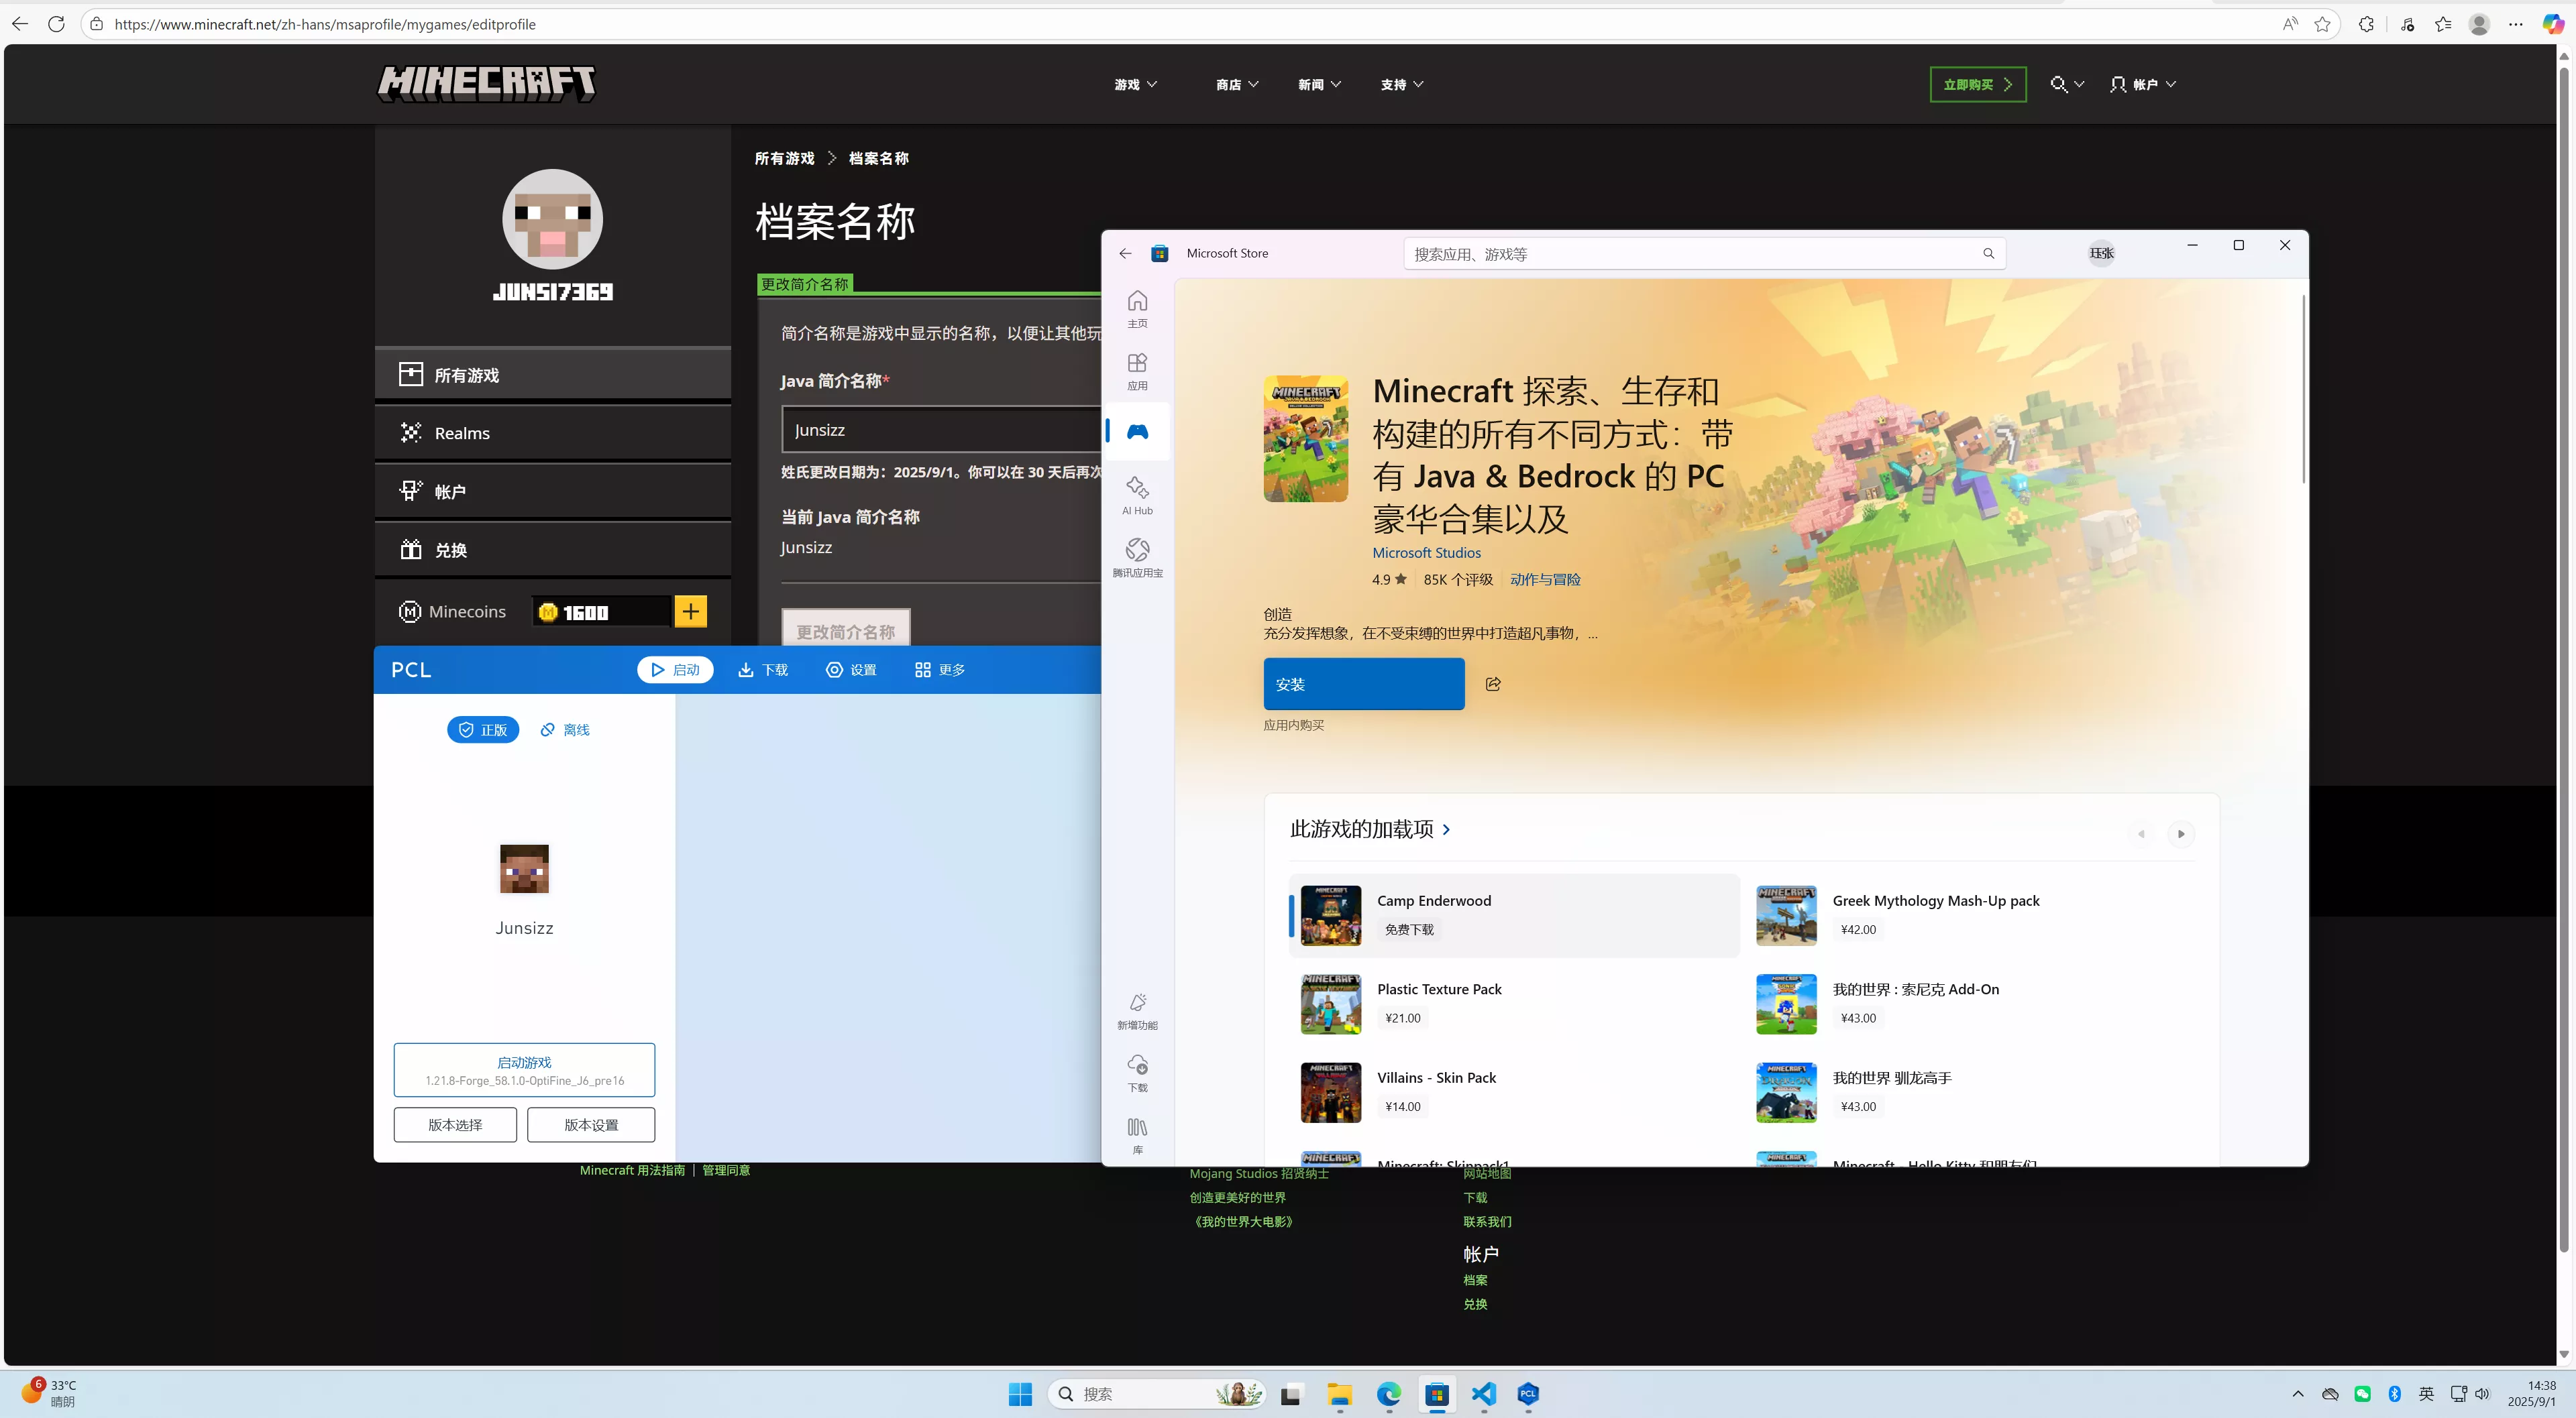This screenshot has width=2576, height=1418.
Task: Open 所有游戏 in Minecraft profile sidebar
Action: [x=553, y=375]
